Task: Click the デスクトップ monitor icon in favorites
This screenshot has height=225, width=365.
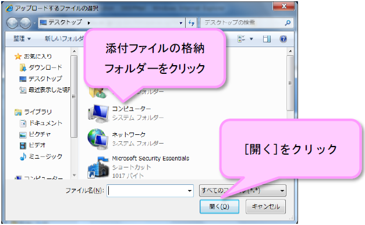Action: pos(23,79)
